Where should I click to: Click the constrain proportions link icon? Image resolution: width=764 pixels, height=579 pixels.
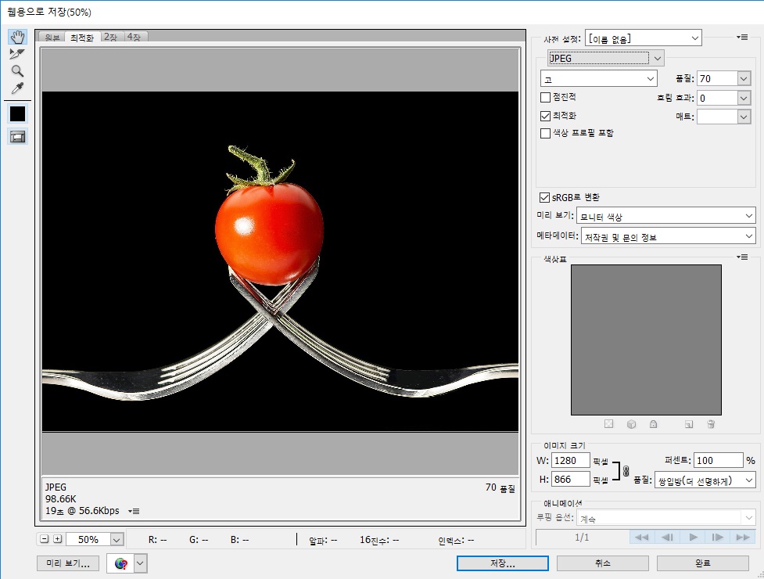(626, 471)
